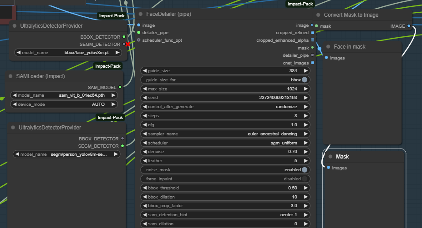Increase max_size with right arrow
Image resolution: width=422 pixels, height=228 pixels.
click(x=306, y=89)
